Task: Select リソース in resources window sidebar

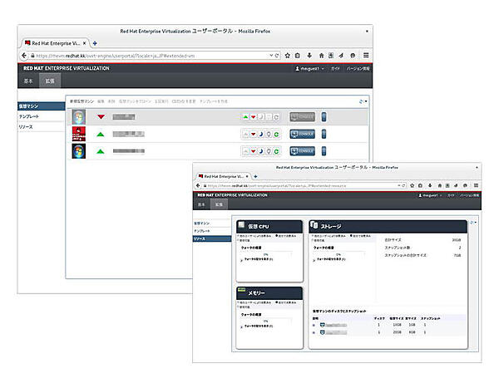Action: (x=212, y=238)
